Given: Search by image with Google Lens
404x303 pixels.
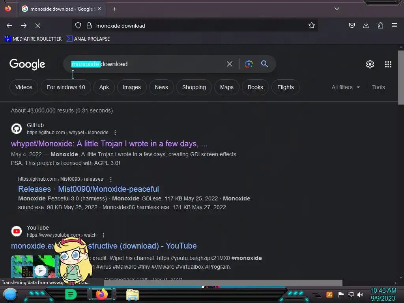Looking at the screenshot, I should tap(249, 64).
